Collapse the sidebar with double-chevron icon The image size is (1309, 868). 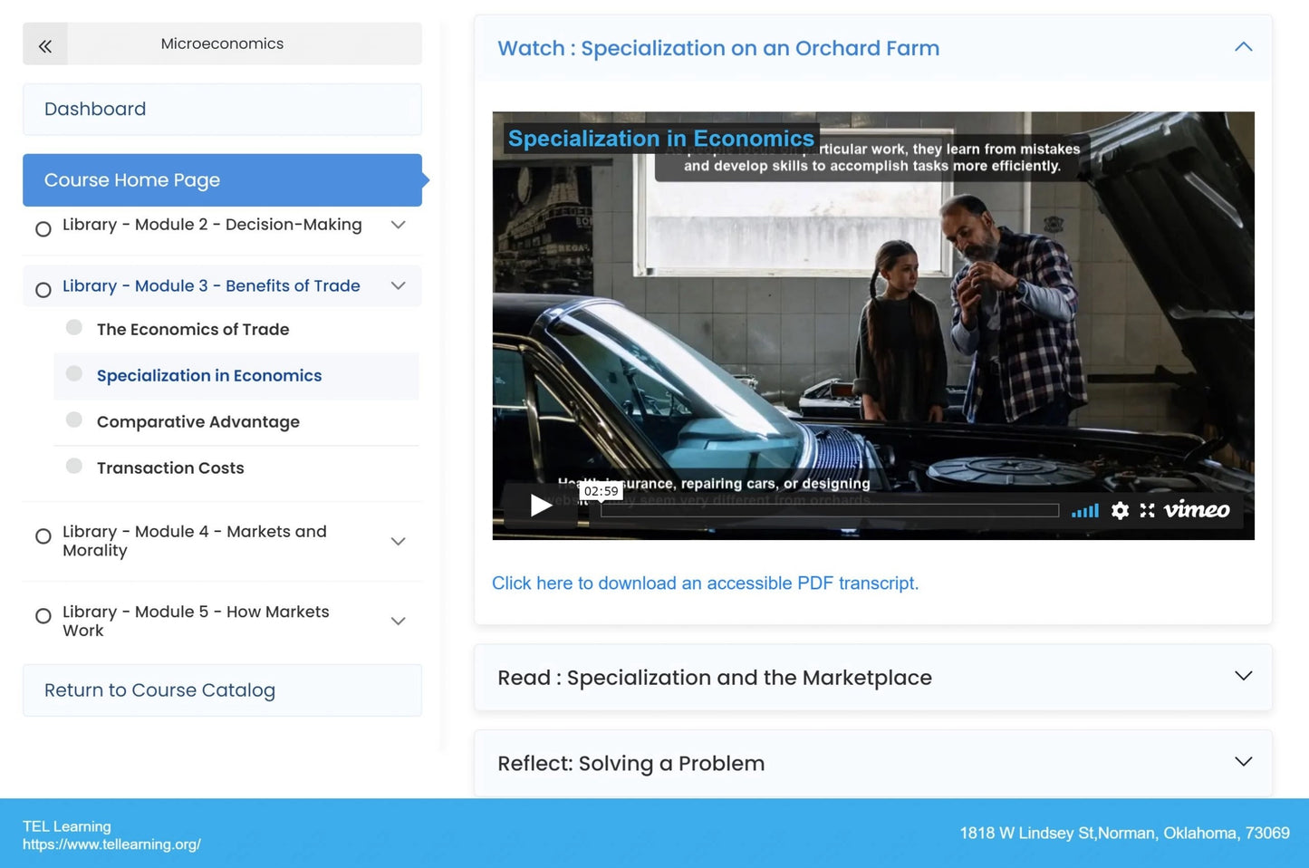[x=45, y=45]
